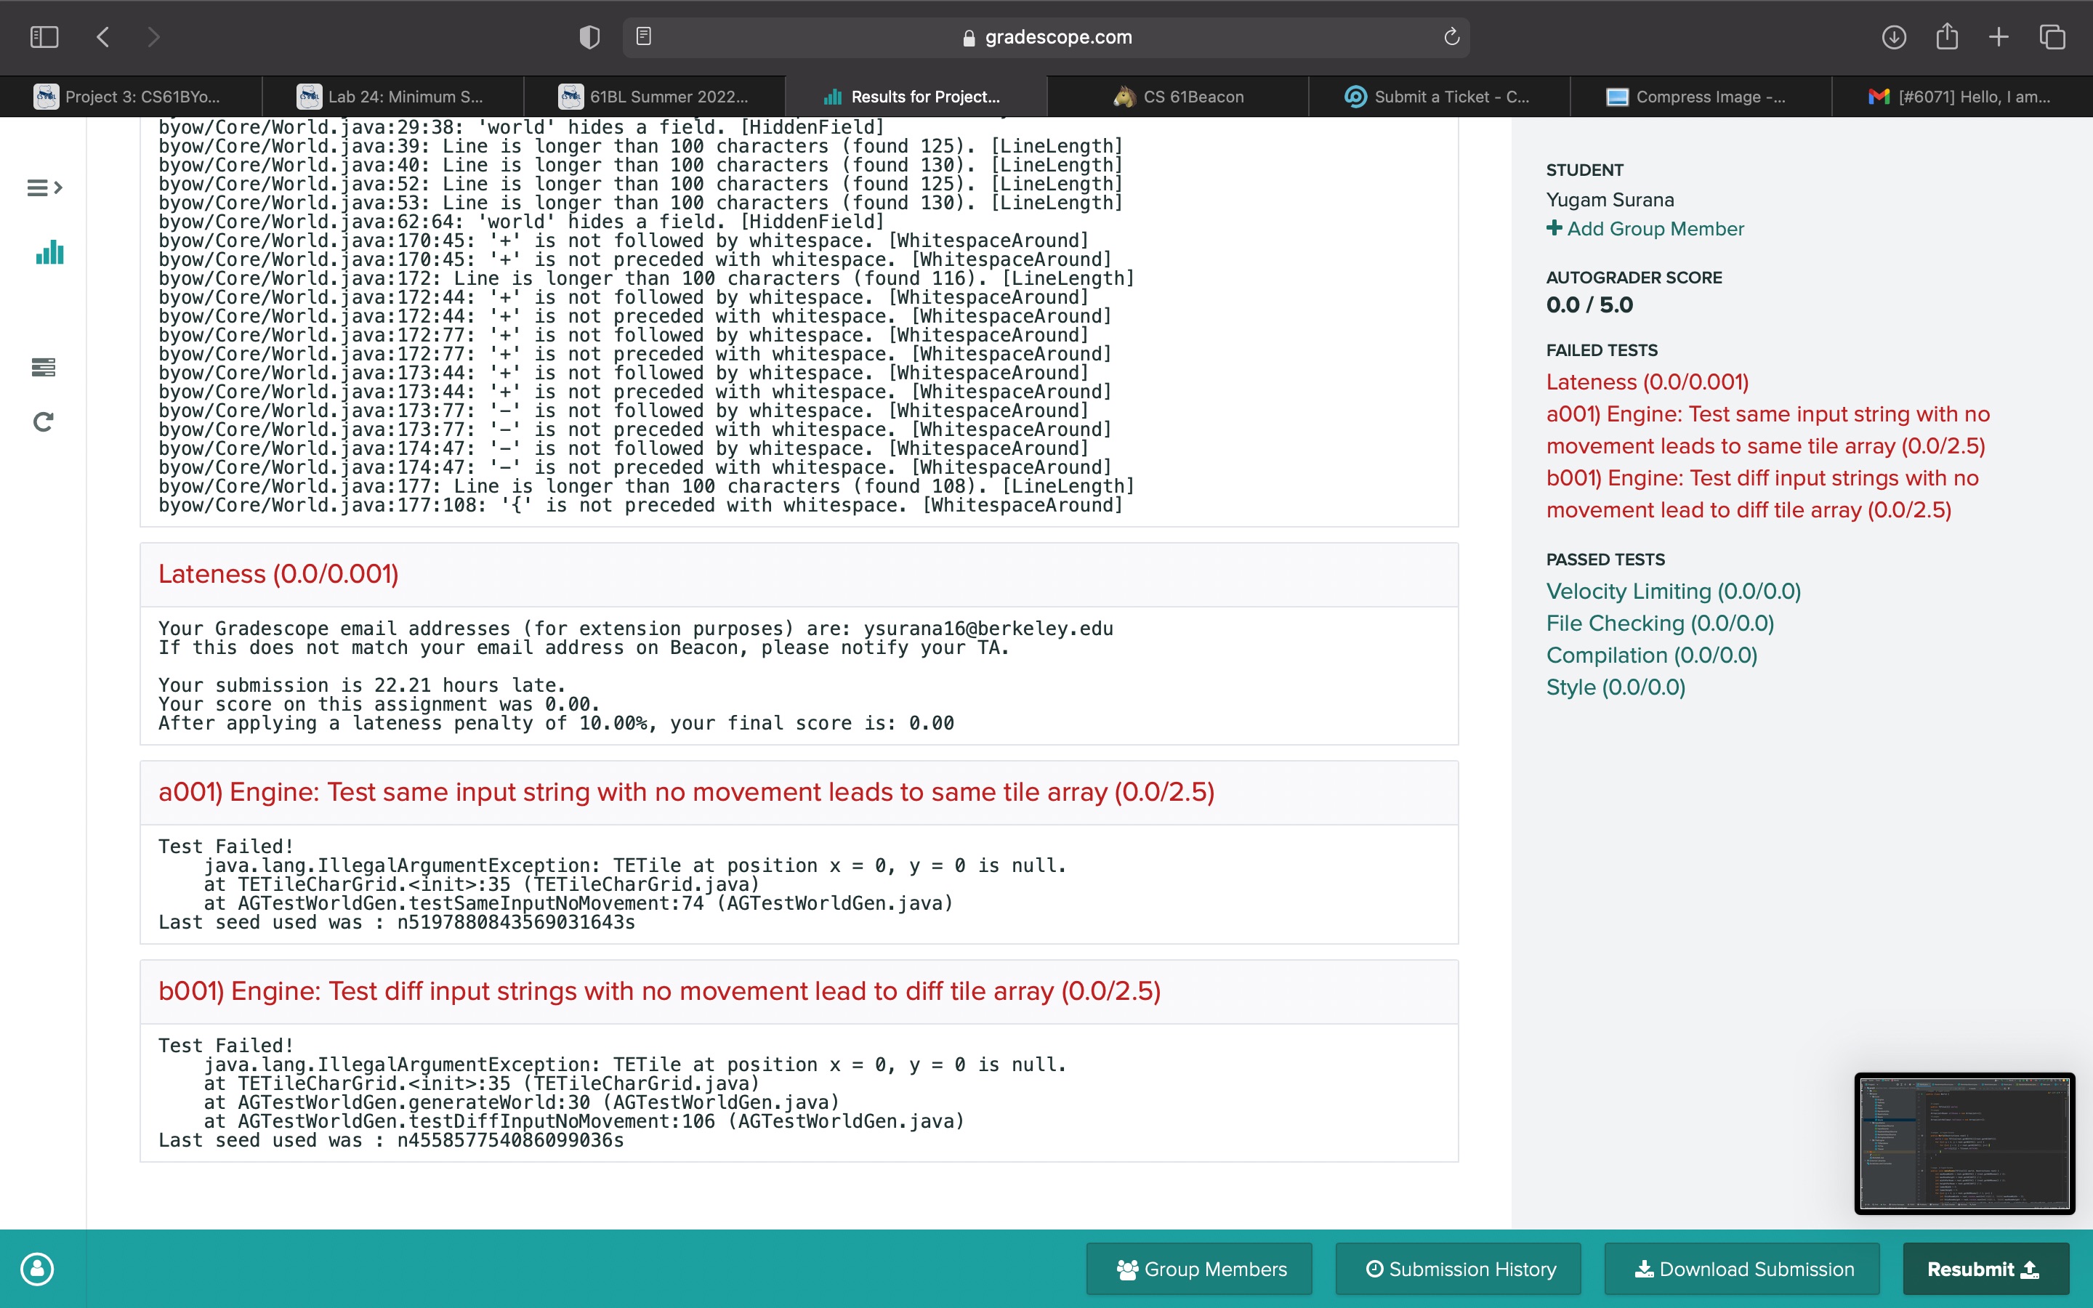
Task: Click the privacy shield icon
Action: pos(589,37)
